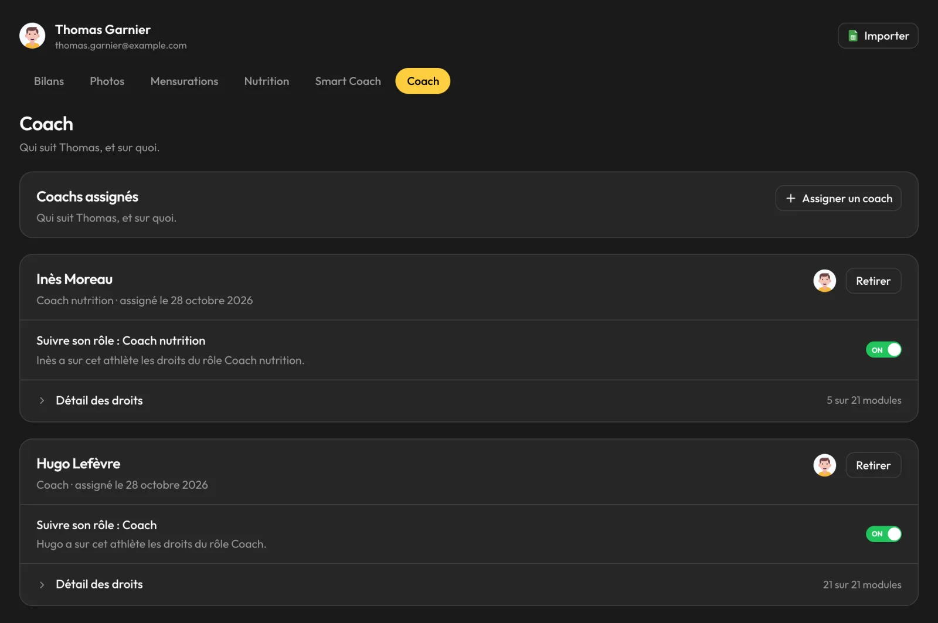This screenshot has width=938, height=623.
Task: Click Hugo Lefèvre's coach avatar
Action: pos(824,465)
